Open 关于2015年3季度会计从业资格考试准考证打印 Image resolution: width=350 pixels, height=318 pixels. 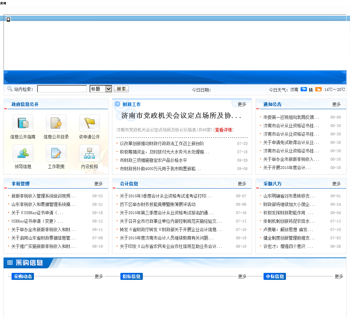coord(166,196)
